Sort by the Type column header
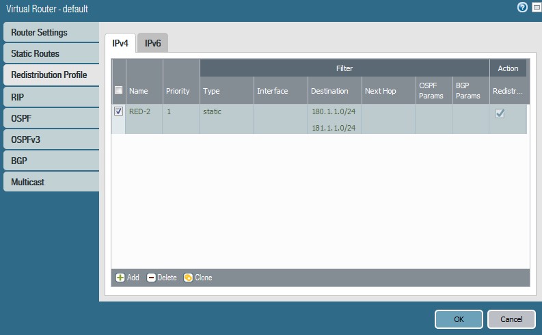The width and height of the screenshot is (542, 335). (226, 90)
